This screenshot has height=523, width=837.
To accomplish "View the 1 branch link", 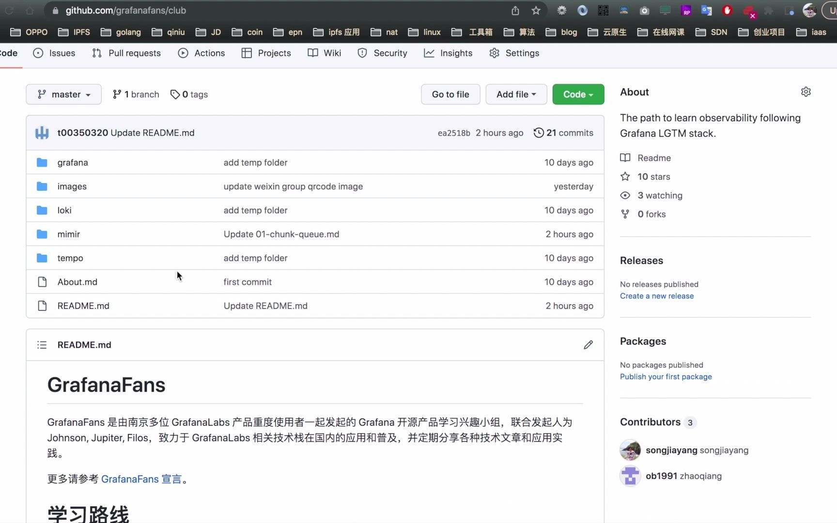I will (x=136, y=94).
